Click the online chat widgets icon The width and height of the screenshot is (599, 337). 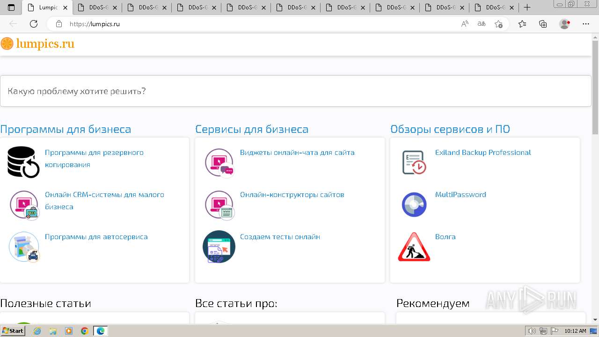(x=219, y=163)
